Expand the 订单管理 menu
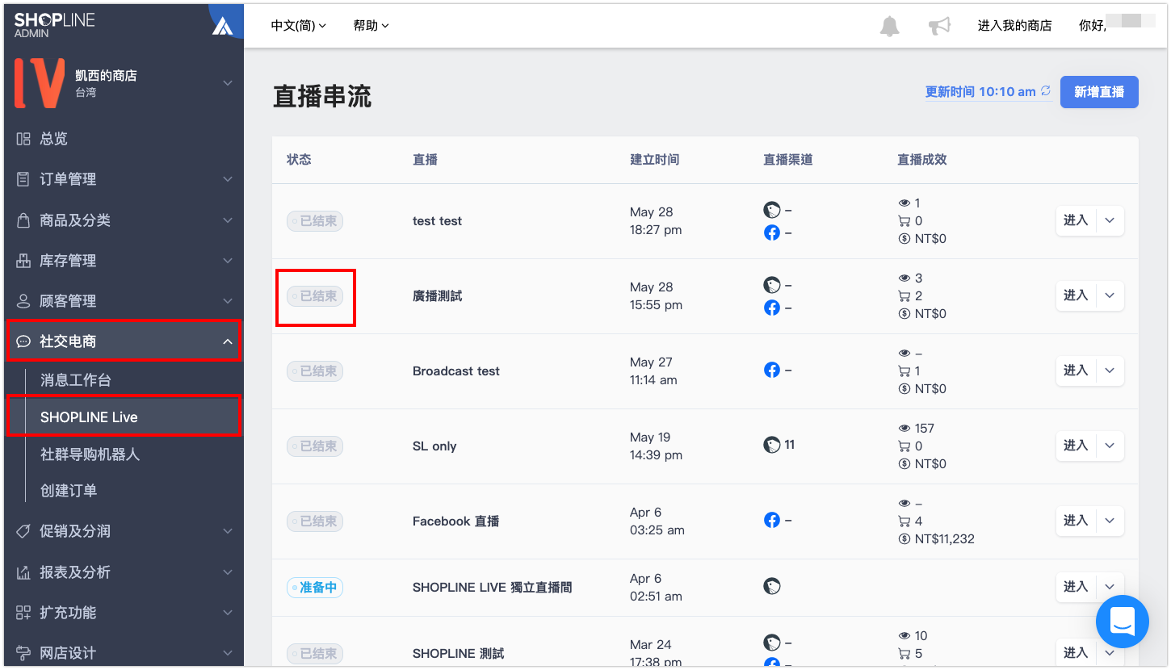 coord(124,179)
